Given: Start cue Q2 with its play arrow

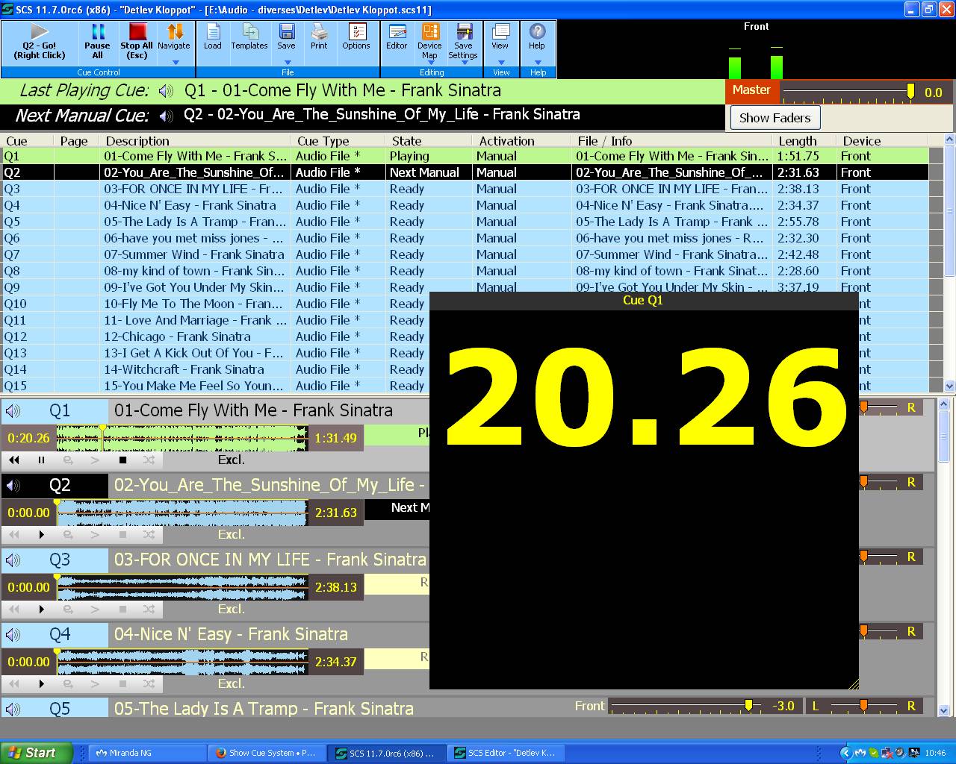Looking at the screenshot, I should [41, 535].
